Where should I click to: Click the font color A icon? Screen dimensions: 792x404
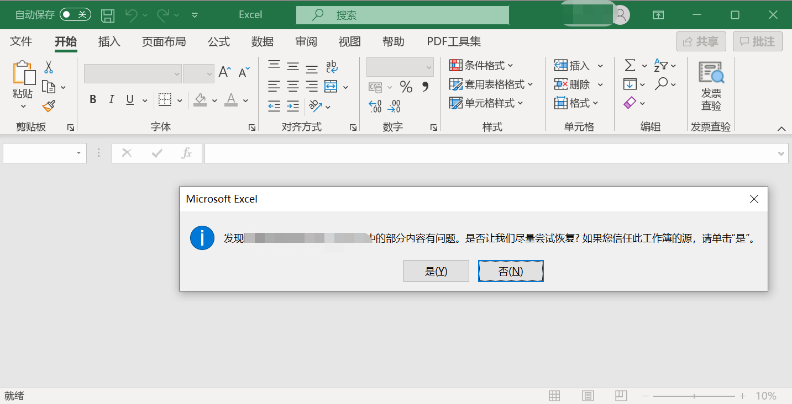tap(231, 100)
